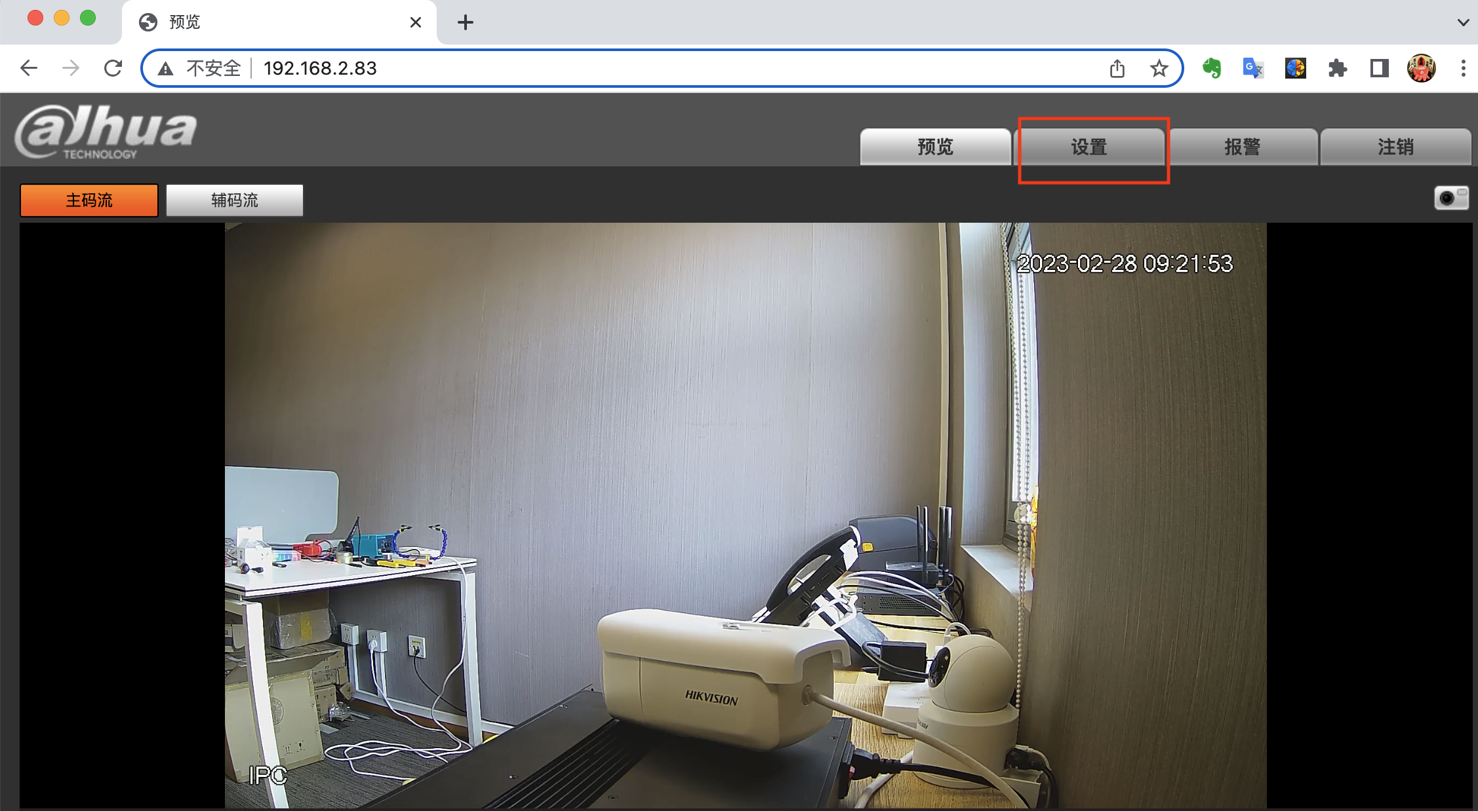Click 注销 to log out
The image size is (1478, 811).
1395,147
